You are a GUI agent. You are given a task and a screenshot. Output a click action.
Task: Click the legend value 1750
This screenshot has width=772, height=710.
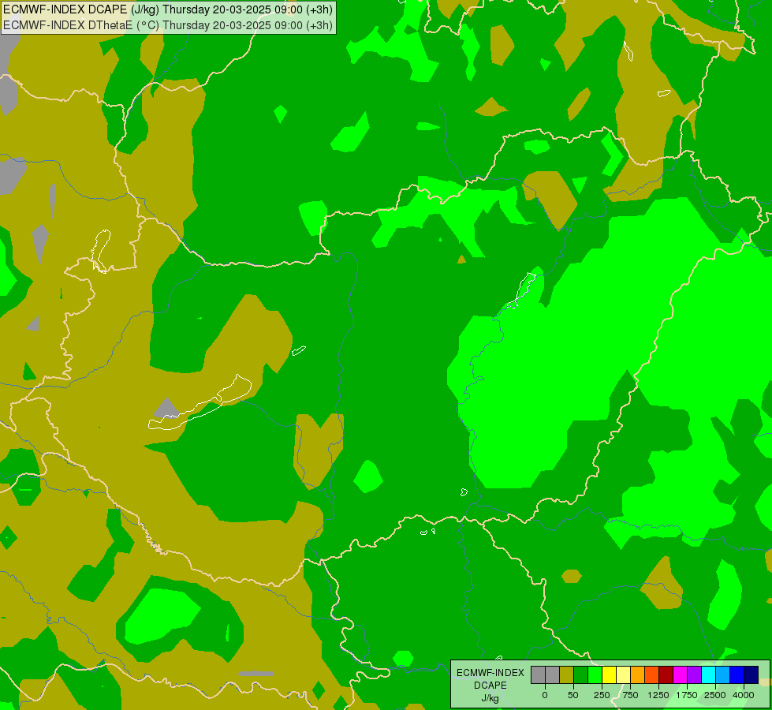tap(687, 695)
